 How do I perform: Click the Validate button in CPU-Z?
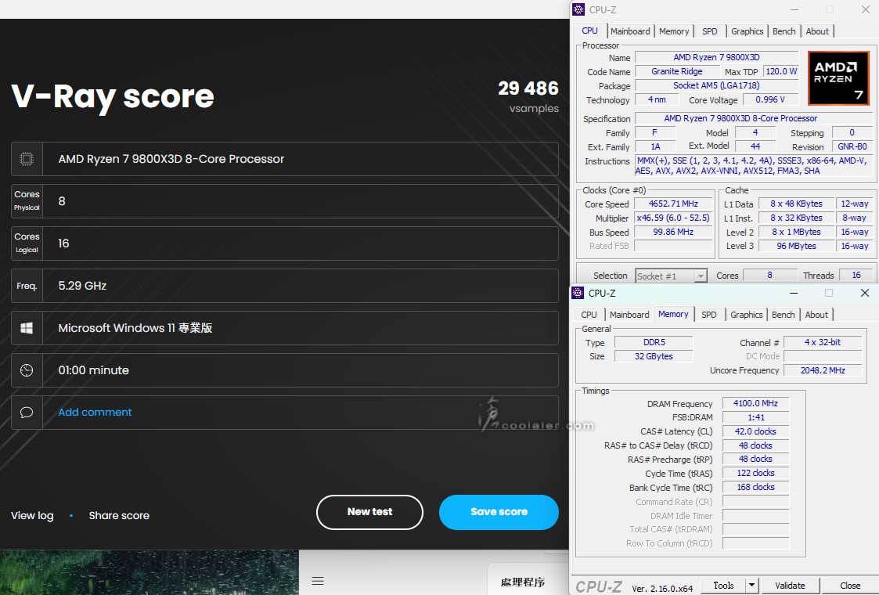[790, 586]
